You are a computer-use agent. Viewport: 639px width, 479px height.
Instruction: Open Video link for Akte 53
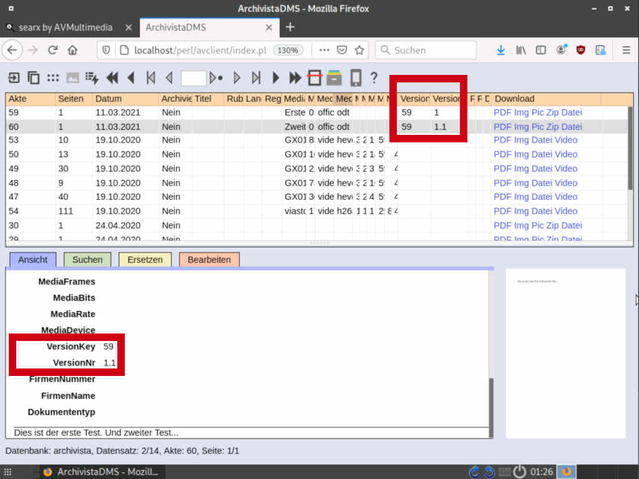[x=565, y=140]
